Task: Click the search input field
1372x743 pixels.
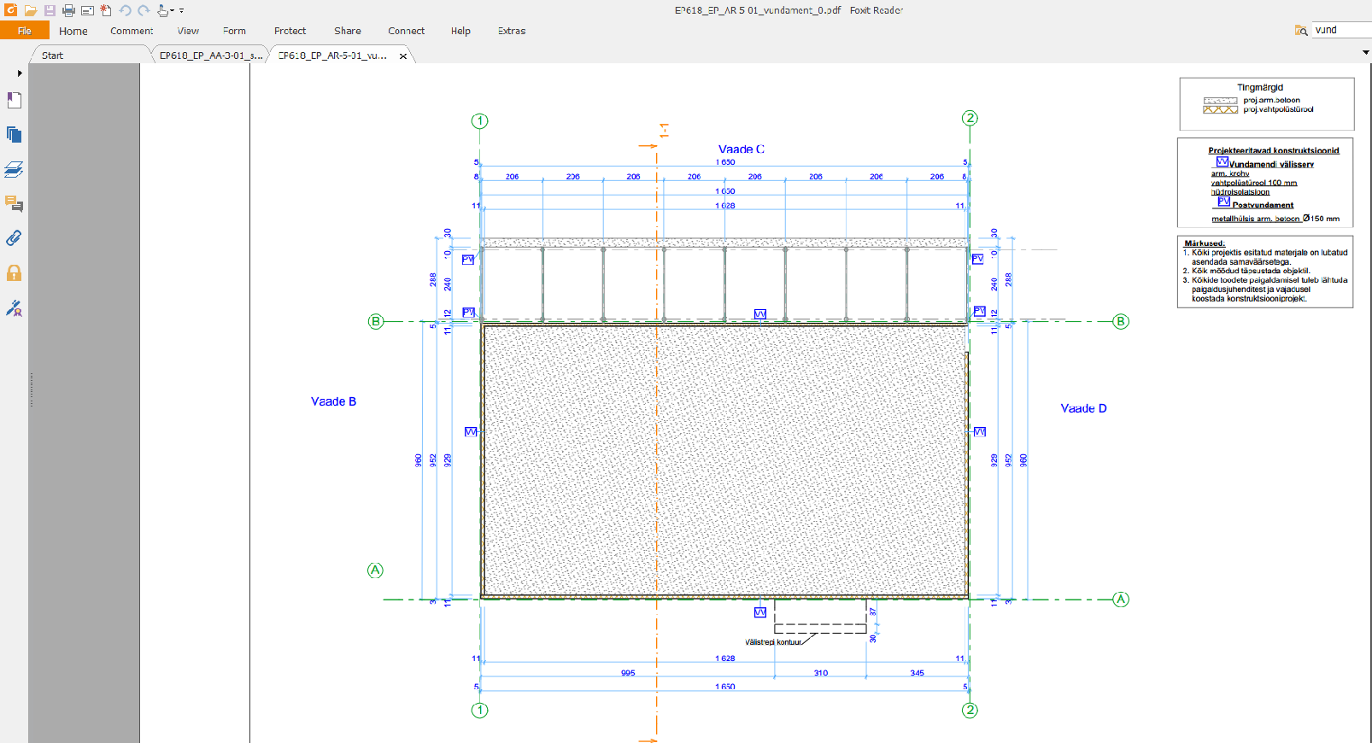Action: pos(1341,30)
